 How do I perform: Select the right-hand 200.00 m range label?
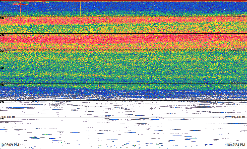(238, 117)
